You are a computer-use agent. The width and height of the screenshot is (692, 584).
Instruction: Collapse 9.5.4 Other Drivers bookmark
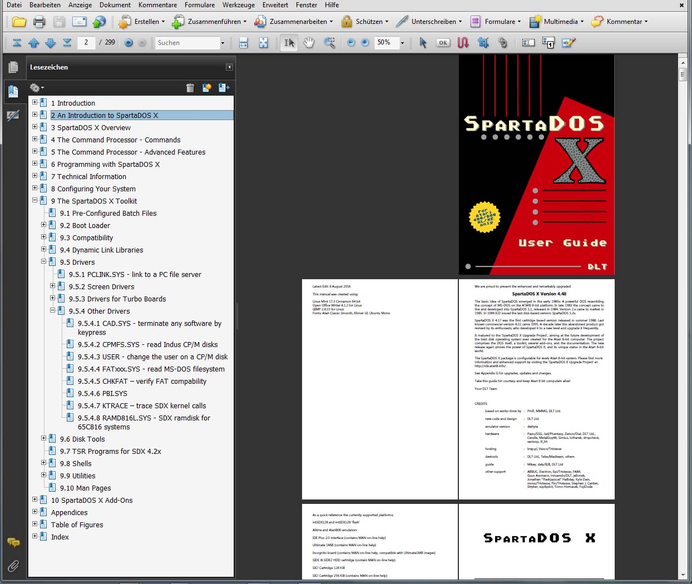pyautogui.click(x=52, y=310)
